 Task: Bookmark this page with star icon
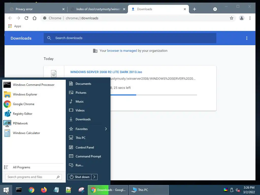click(232, 18)
